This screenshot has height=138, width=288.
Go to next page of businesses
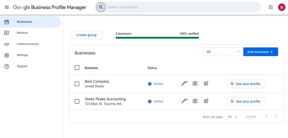[x=276, y=117]
